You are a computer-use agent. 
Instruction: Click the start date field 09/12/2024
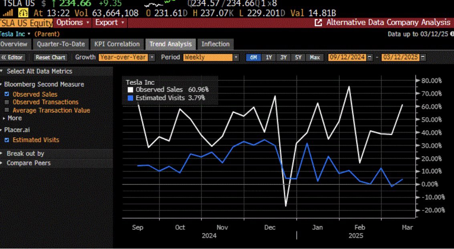347,58
